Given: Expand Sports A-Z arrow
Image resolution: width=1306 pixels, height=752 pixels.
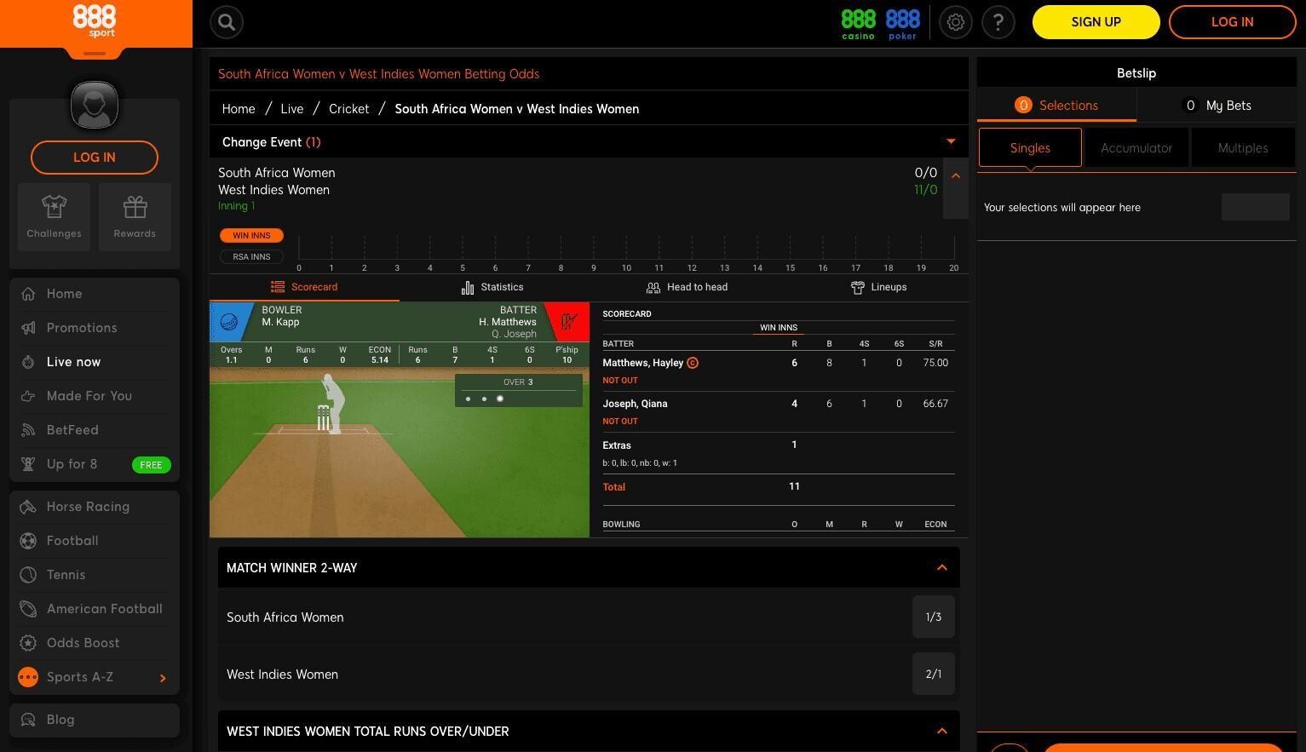Looking at the screenshot, I should click(163, 678).
